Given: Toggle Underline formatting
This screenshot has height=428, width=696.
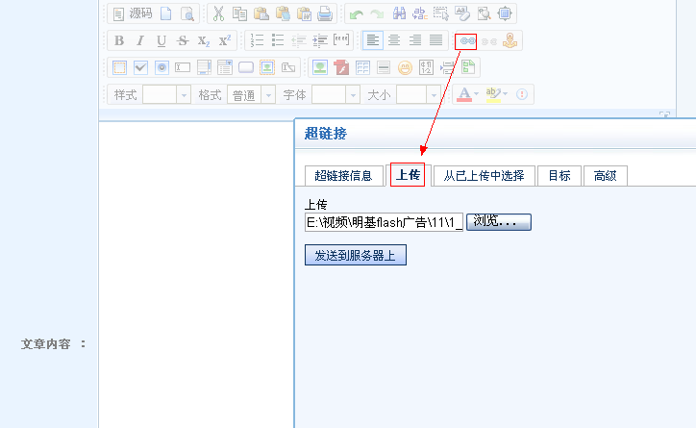Looking at the screenshot, I should coord(162,40).
